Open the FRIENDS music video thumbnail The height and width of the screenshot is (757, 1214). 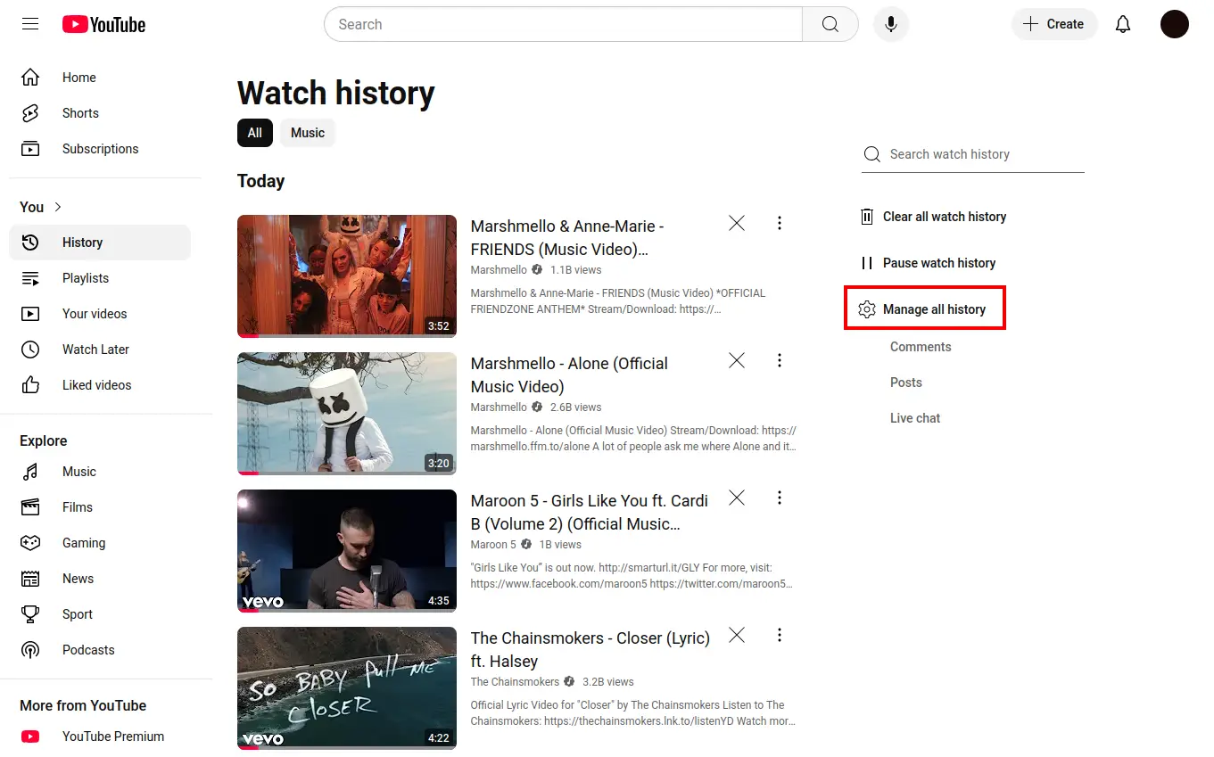click(347, 276)
